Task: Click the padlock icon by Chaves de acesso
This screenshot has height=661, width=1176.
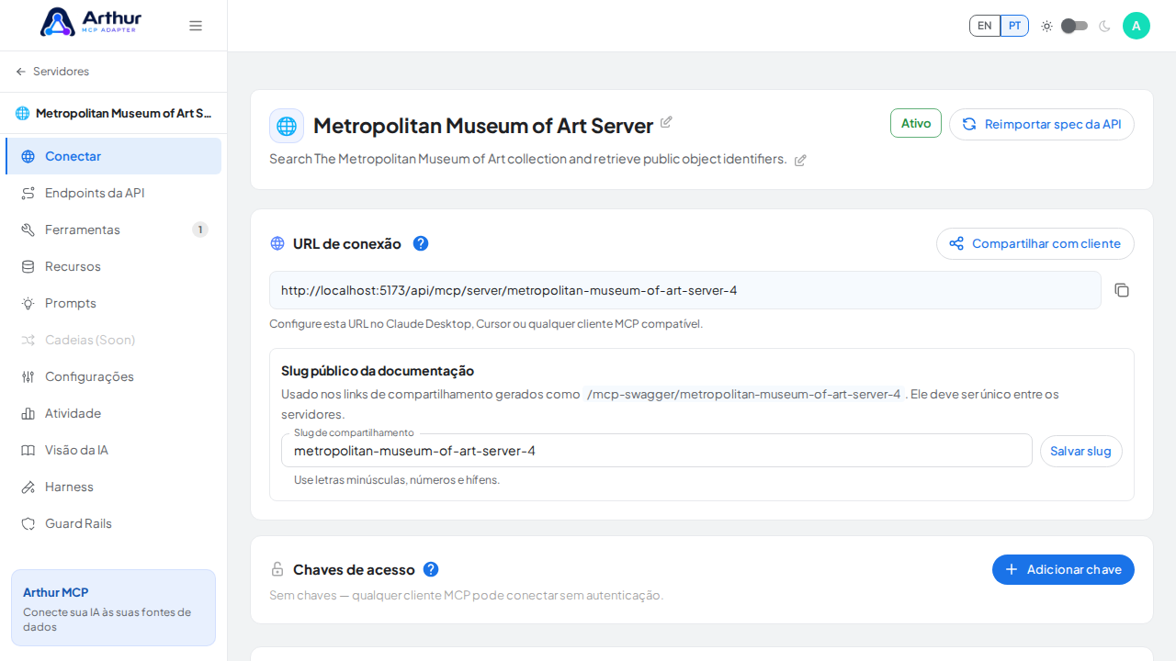Action: [x=277, y=569]
